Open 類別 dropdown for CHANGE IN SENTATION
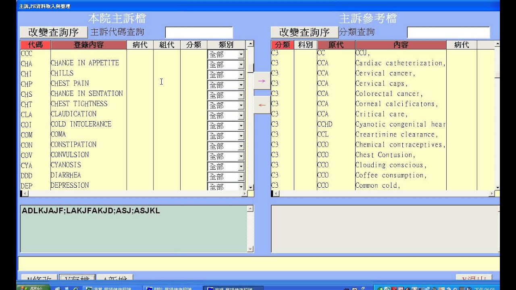This screenshot has height=290, width=516. (x=241, y=95)
